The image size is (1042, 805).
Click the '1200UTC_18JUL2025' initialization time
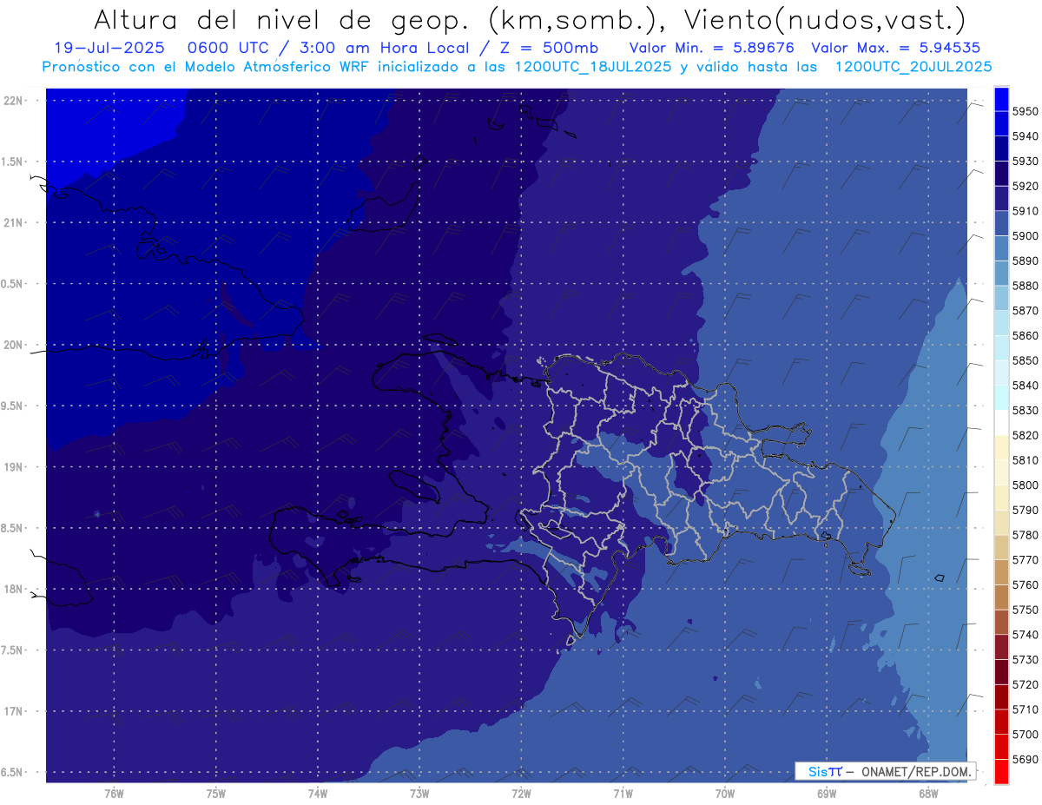tap(594, 66)
